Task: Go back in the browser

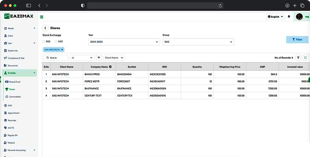Action: point(39,6)
